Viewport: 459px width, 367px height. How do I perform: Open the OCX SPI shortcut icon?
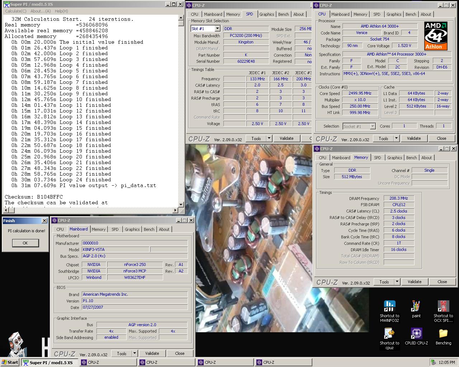(443, 306)
